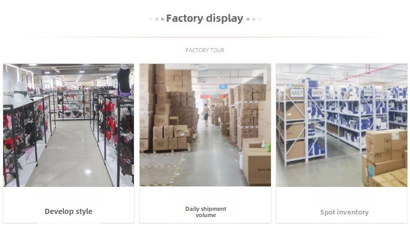
Task: Open the Spot inventory shelving photo
Action: [x=342, y=125]
